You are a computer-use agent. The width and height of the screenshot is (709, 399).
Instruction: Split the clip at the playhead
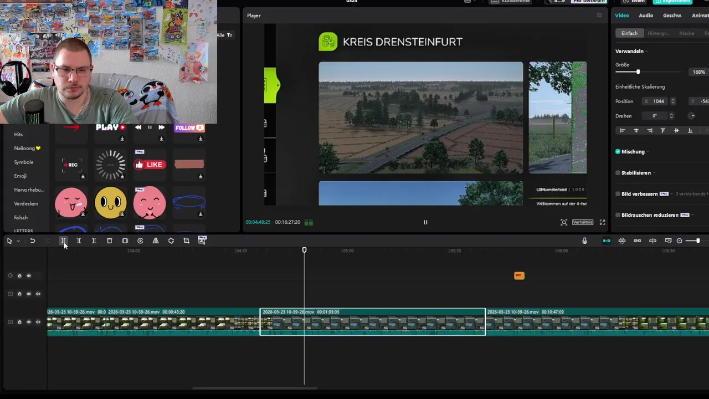(63, 241)
